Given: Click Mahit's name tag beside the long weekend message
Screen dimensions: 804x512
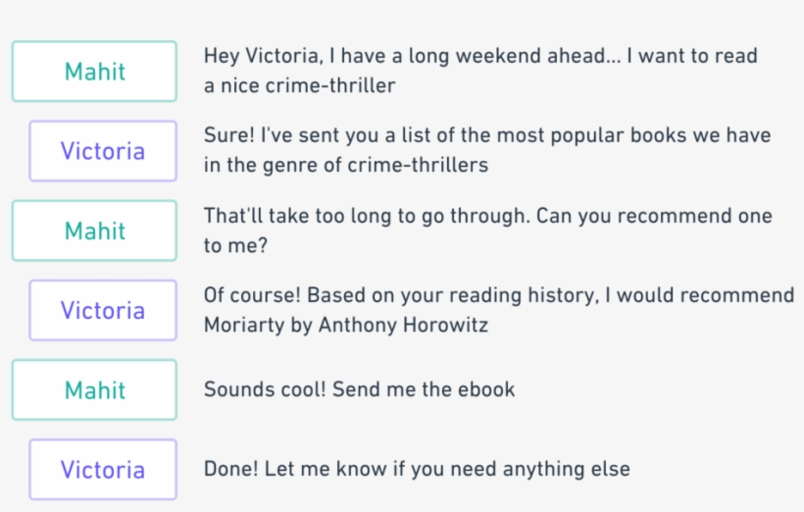Looking at the screenshot, I should (x=95, y=72).
